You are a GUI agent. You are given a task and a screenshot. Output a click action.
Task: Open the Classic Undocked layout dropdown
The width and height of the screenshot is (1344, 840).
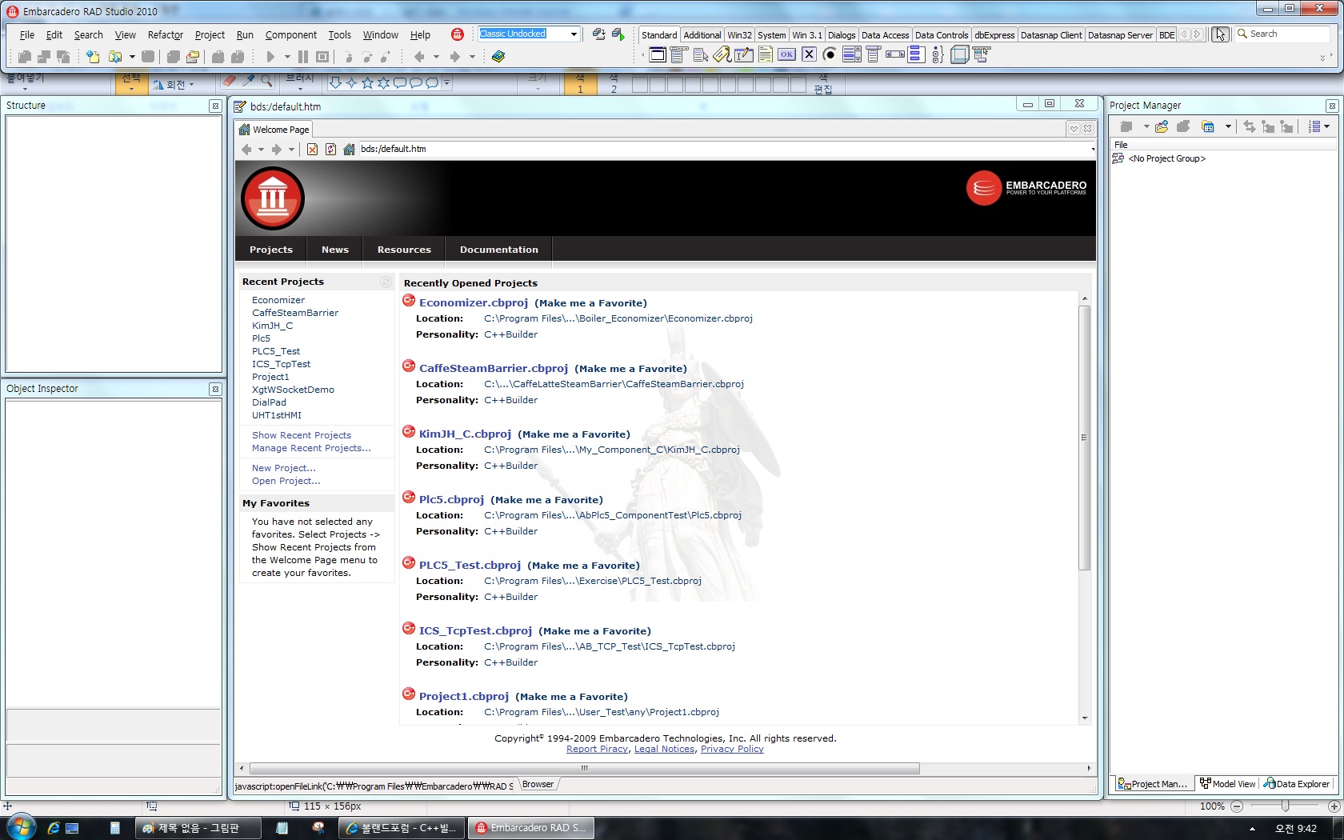(x=574, y=34)
